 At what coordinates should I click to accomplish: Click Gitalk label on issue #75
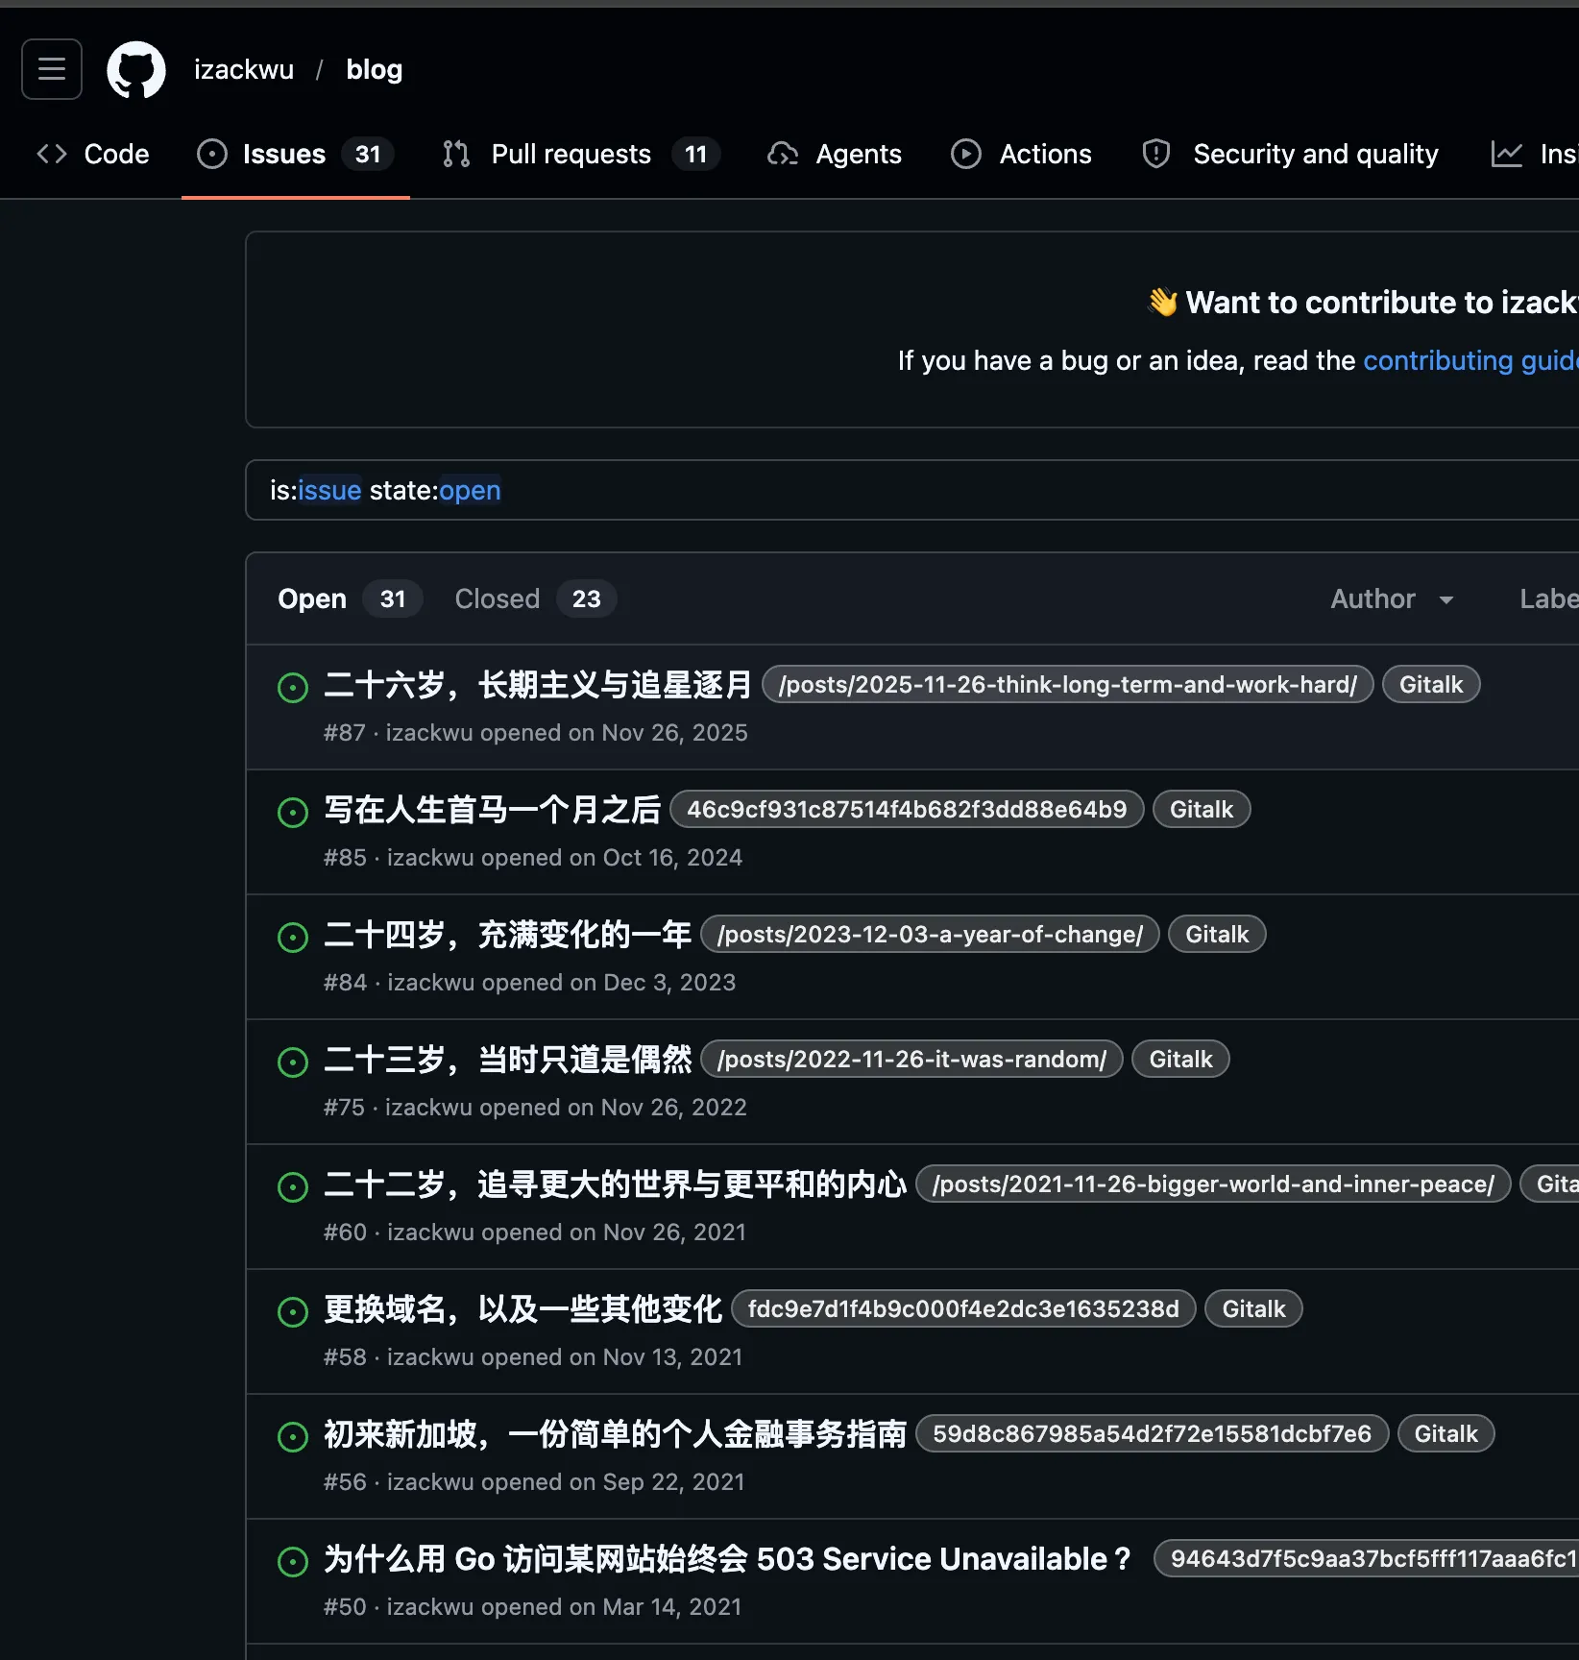click(x=1181, y=1059)
